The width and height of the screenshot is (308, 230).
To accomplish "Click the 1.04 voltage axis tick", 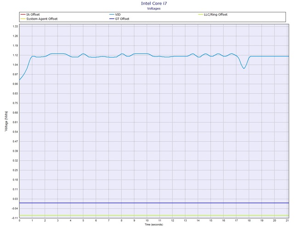I will pos(16,65).
